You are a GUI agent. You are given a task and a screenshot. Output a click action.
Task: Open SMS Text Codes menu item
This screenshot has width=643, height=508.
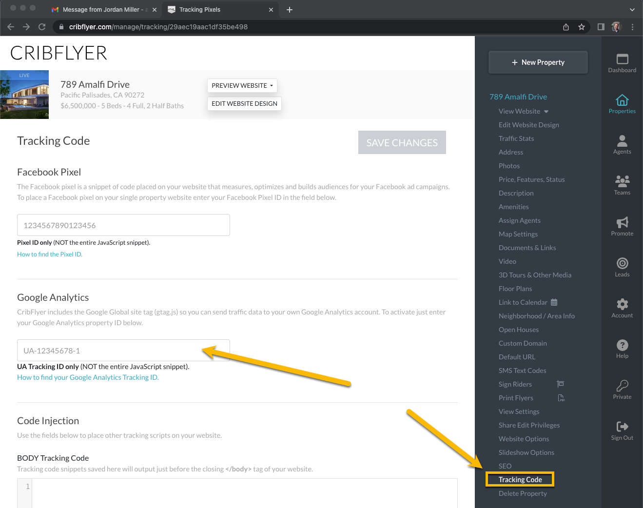point(522,371)
